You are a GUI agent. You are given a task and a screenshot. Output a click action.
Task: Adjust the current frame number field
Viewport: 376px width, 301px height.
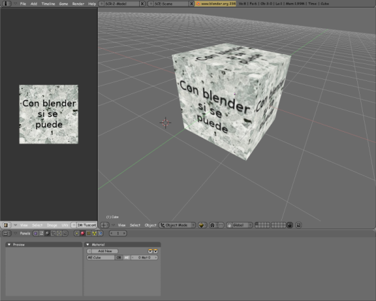pyautogui.click(x=118, y=233)
